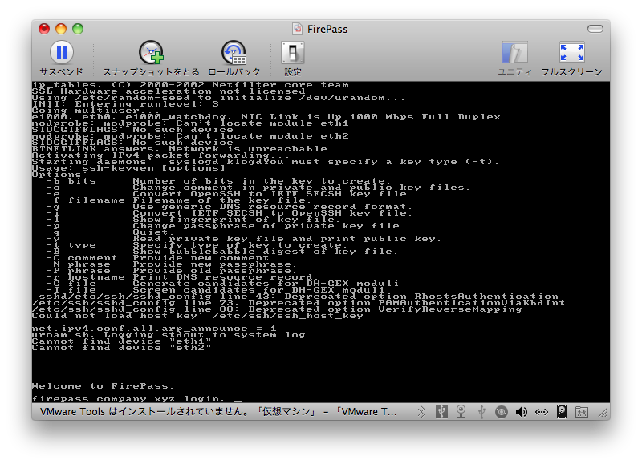This screenshot has height=464, width=642.
Task: Toggle the toolbar with the pill button
Action: pyautogui.click(x=595, y=29)
